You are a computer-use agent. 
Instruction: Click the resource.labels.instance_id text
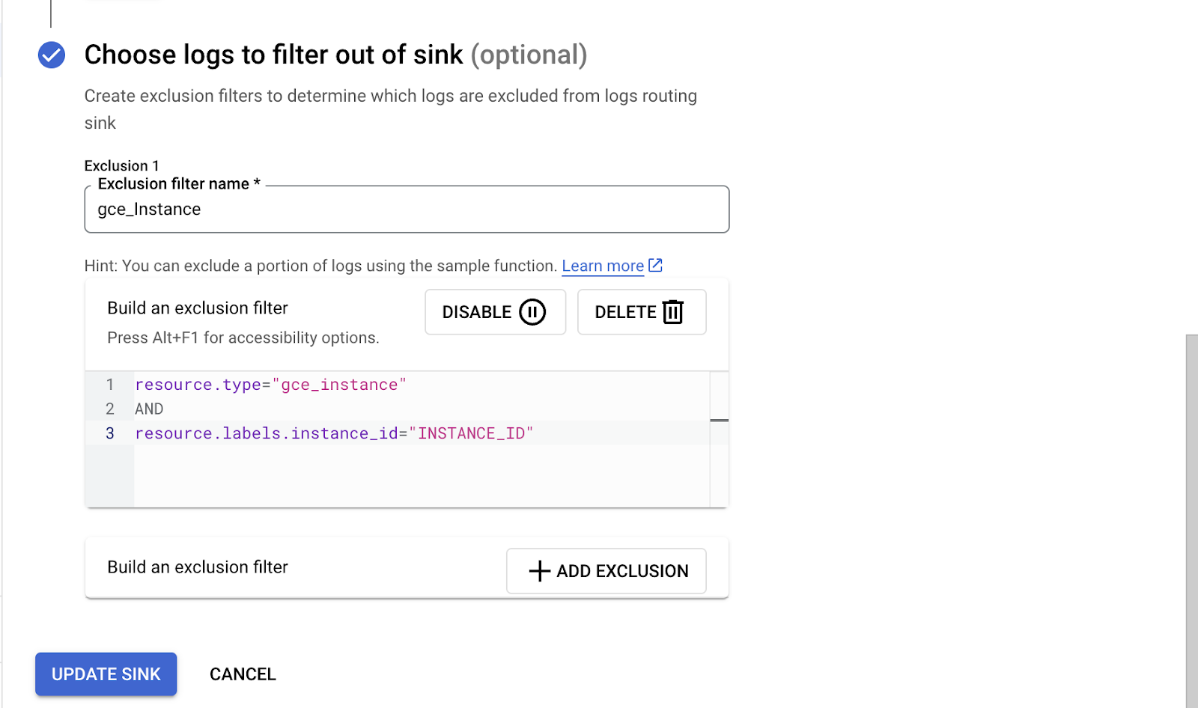click(266, 433)
